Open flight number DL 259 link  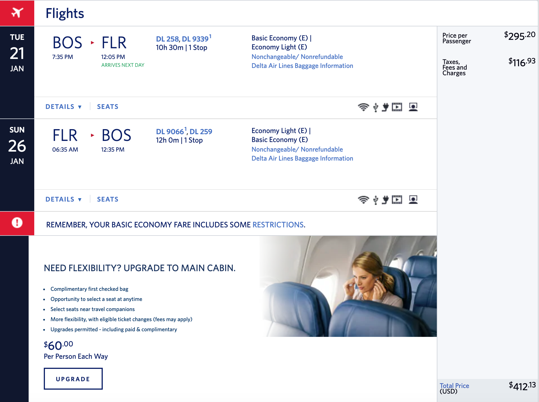(201, 132)
